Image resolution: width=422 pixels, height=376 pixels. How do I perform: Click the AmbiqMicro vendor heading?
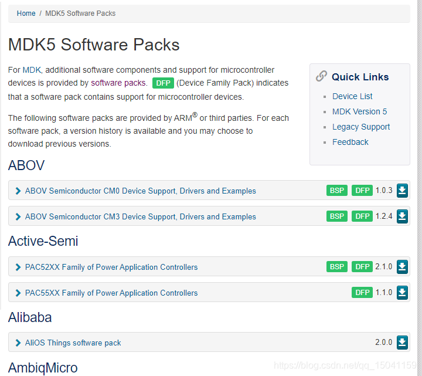tap(43, 368)
